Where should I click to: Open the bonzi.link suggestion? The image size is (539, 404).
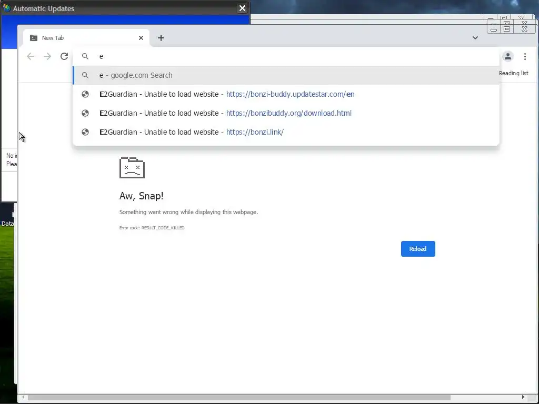click(286, 132)
